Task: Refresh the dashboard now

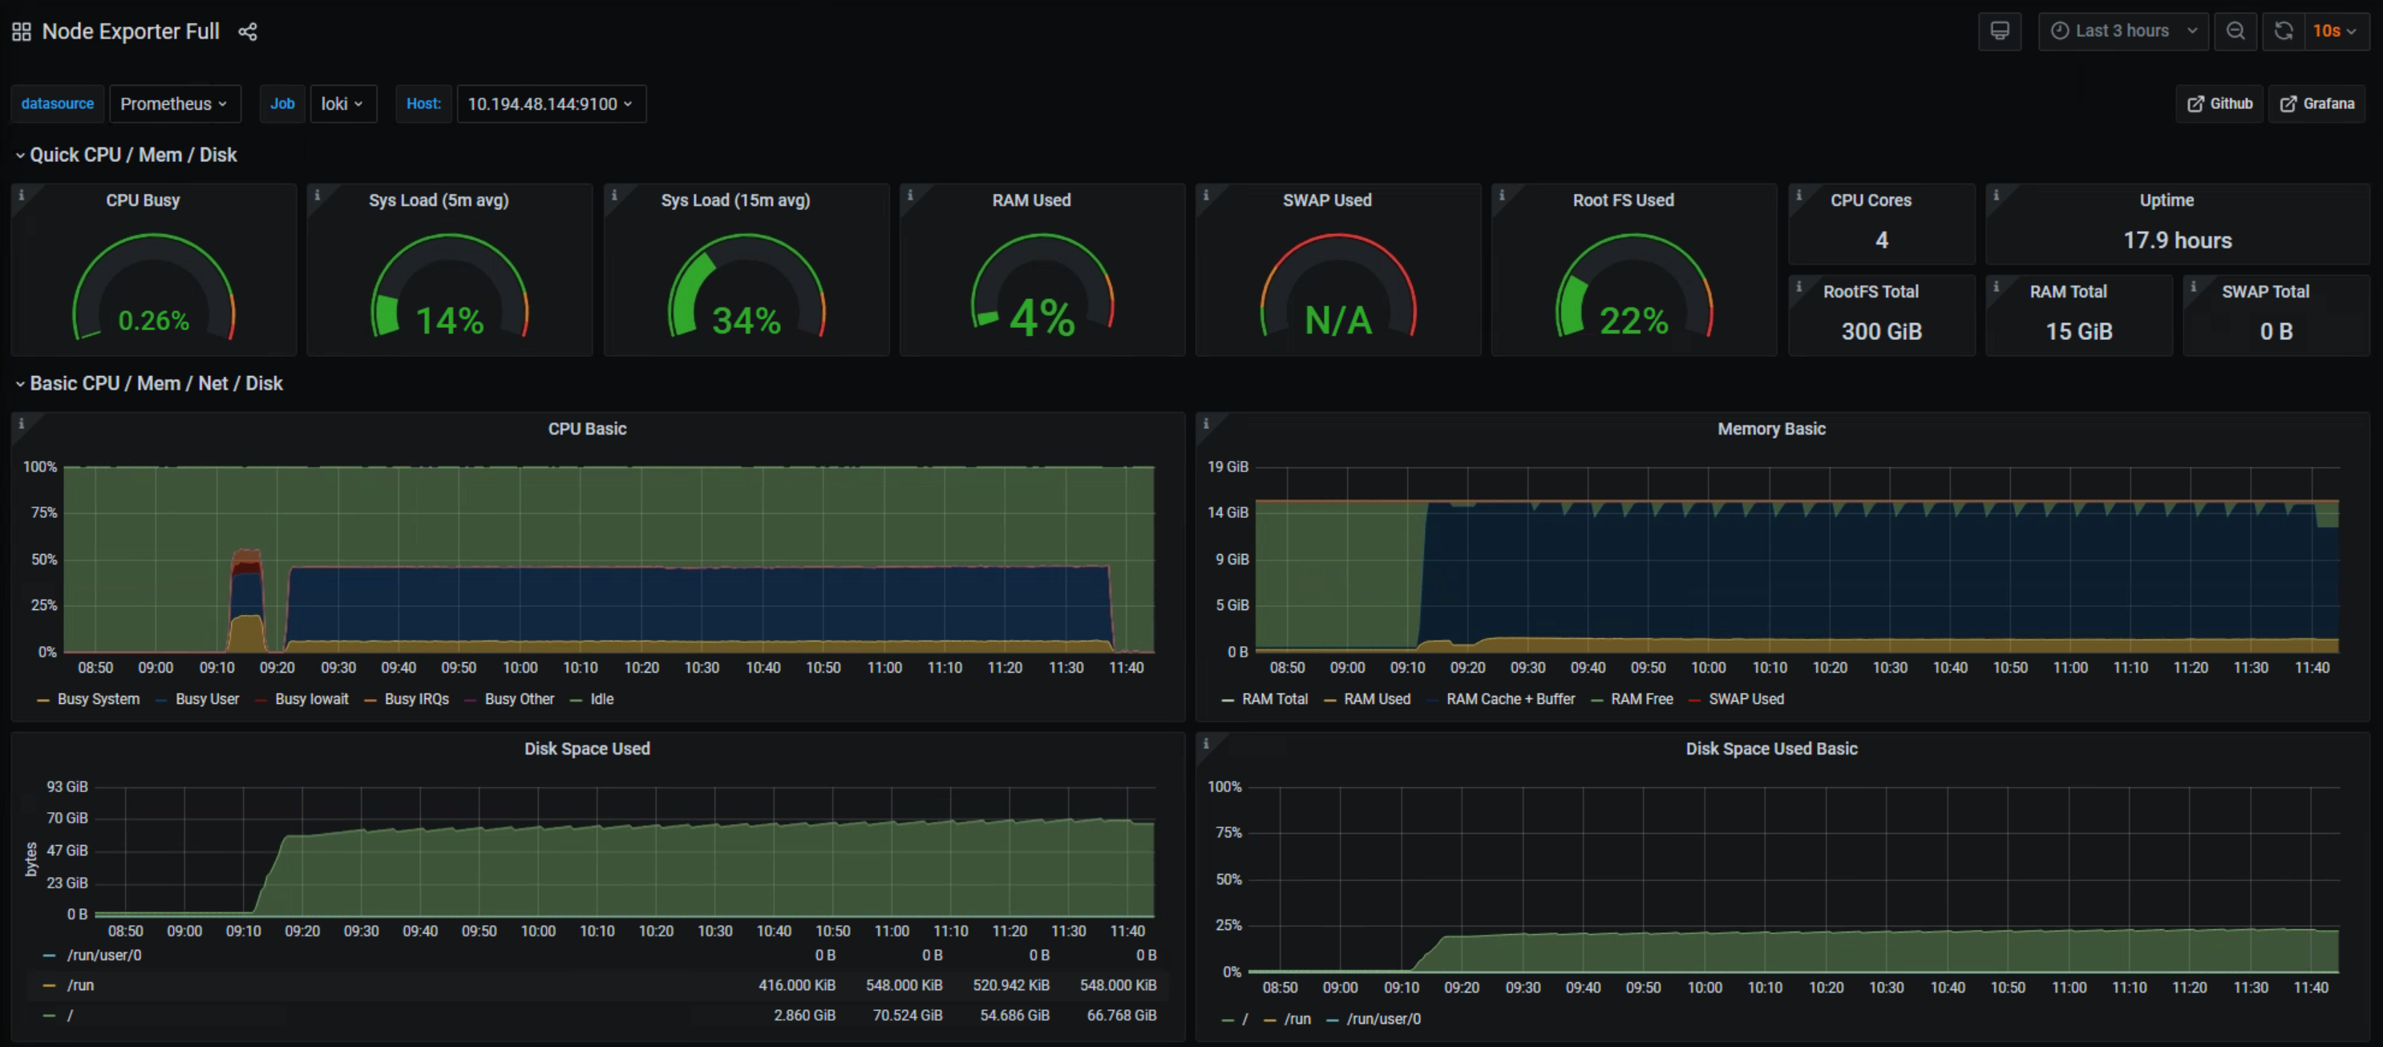Action: (x=2283, y=30)
